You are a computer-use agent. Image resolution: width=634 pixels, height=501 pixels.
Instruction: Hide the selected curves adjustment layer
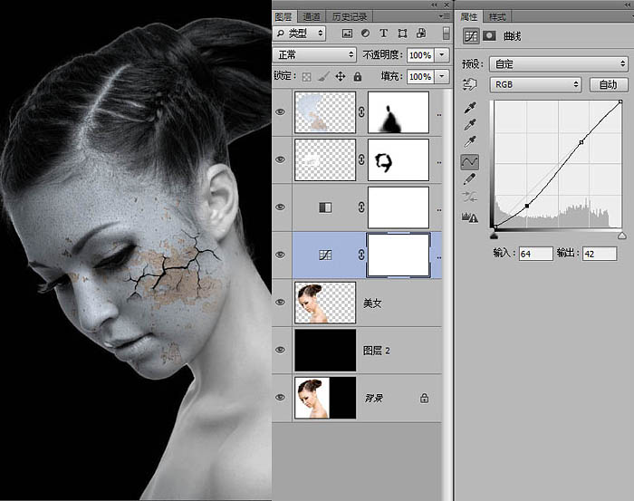[x=280, y=255]
